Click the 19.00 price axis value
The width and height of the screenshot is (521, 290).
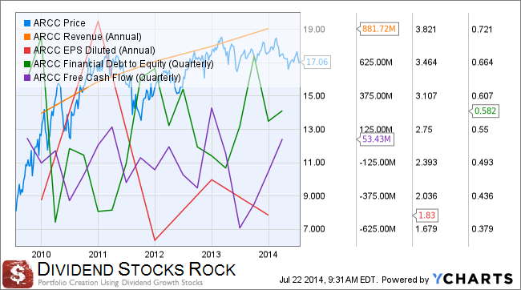(x=314, y=30)
